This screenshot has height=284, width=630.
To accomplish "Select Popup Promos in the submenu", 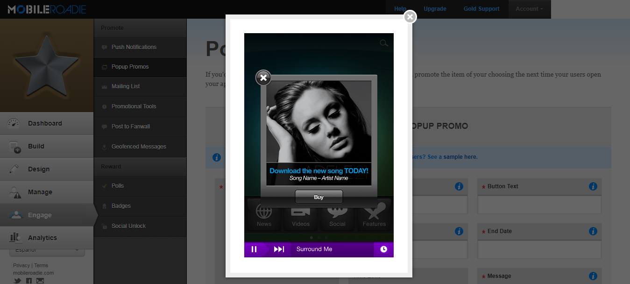I will point(140,67).
